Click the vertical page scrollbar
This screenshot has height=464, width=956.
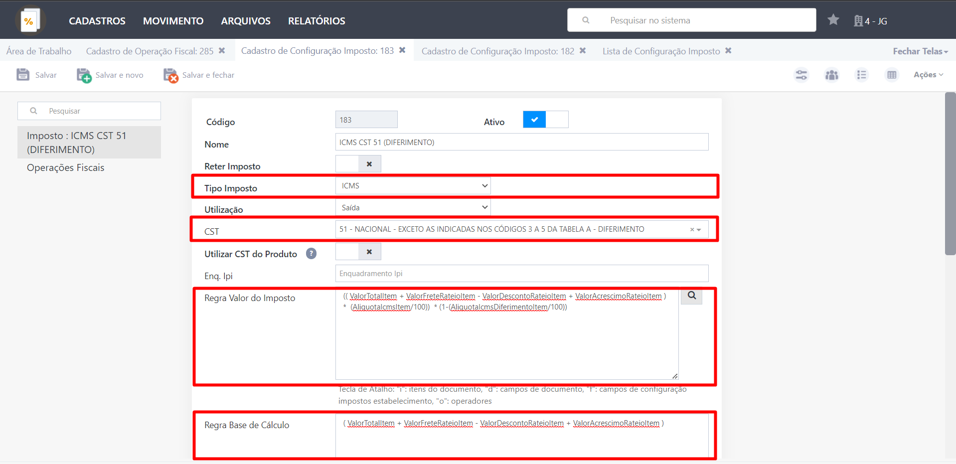click(x=950, y=173)
